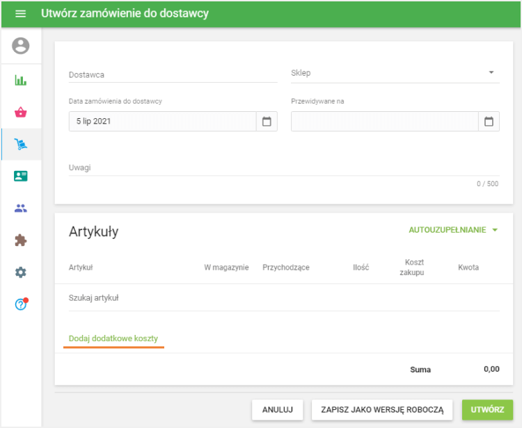Open the integrations puzzle piece icon

[21, 240]
